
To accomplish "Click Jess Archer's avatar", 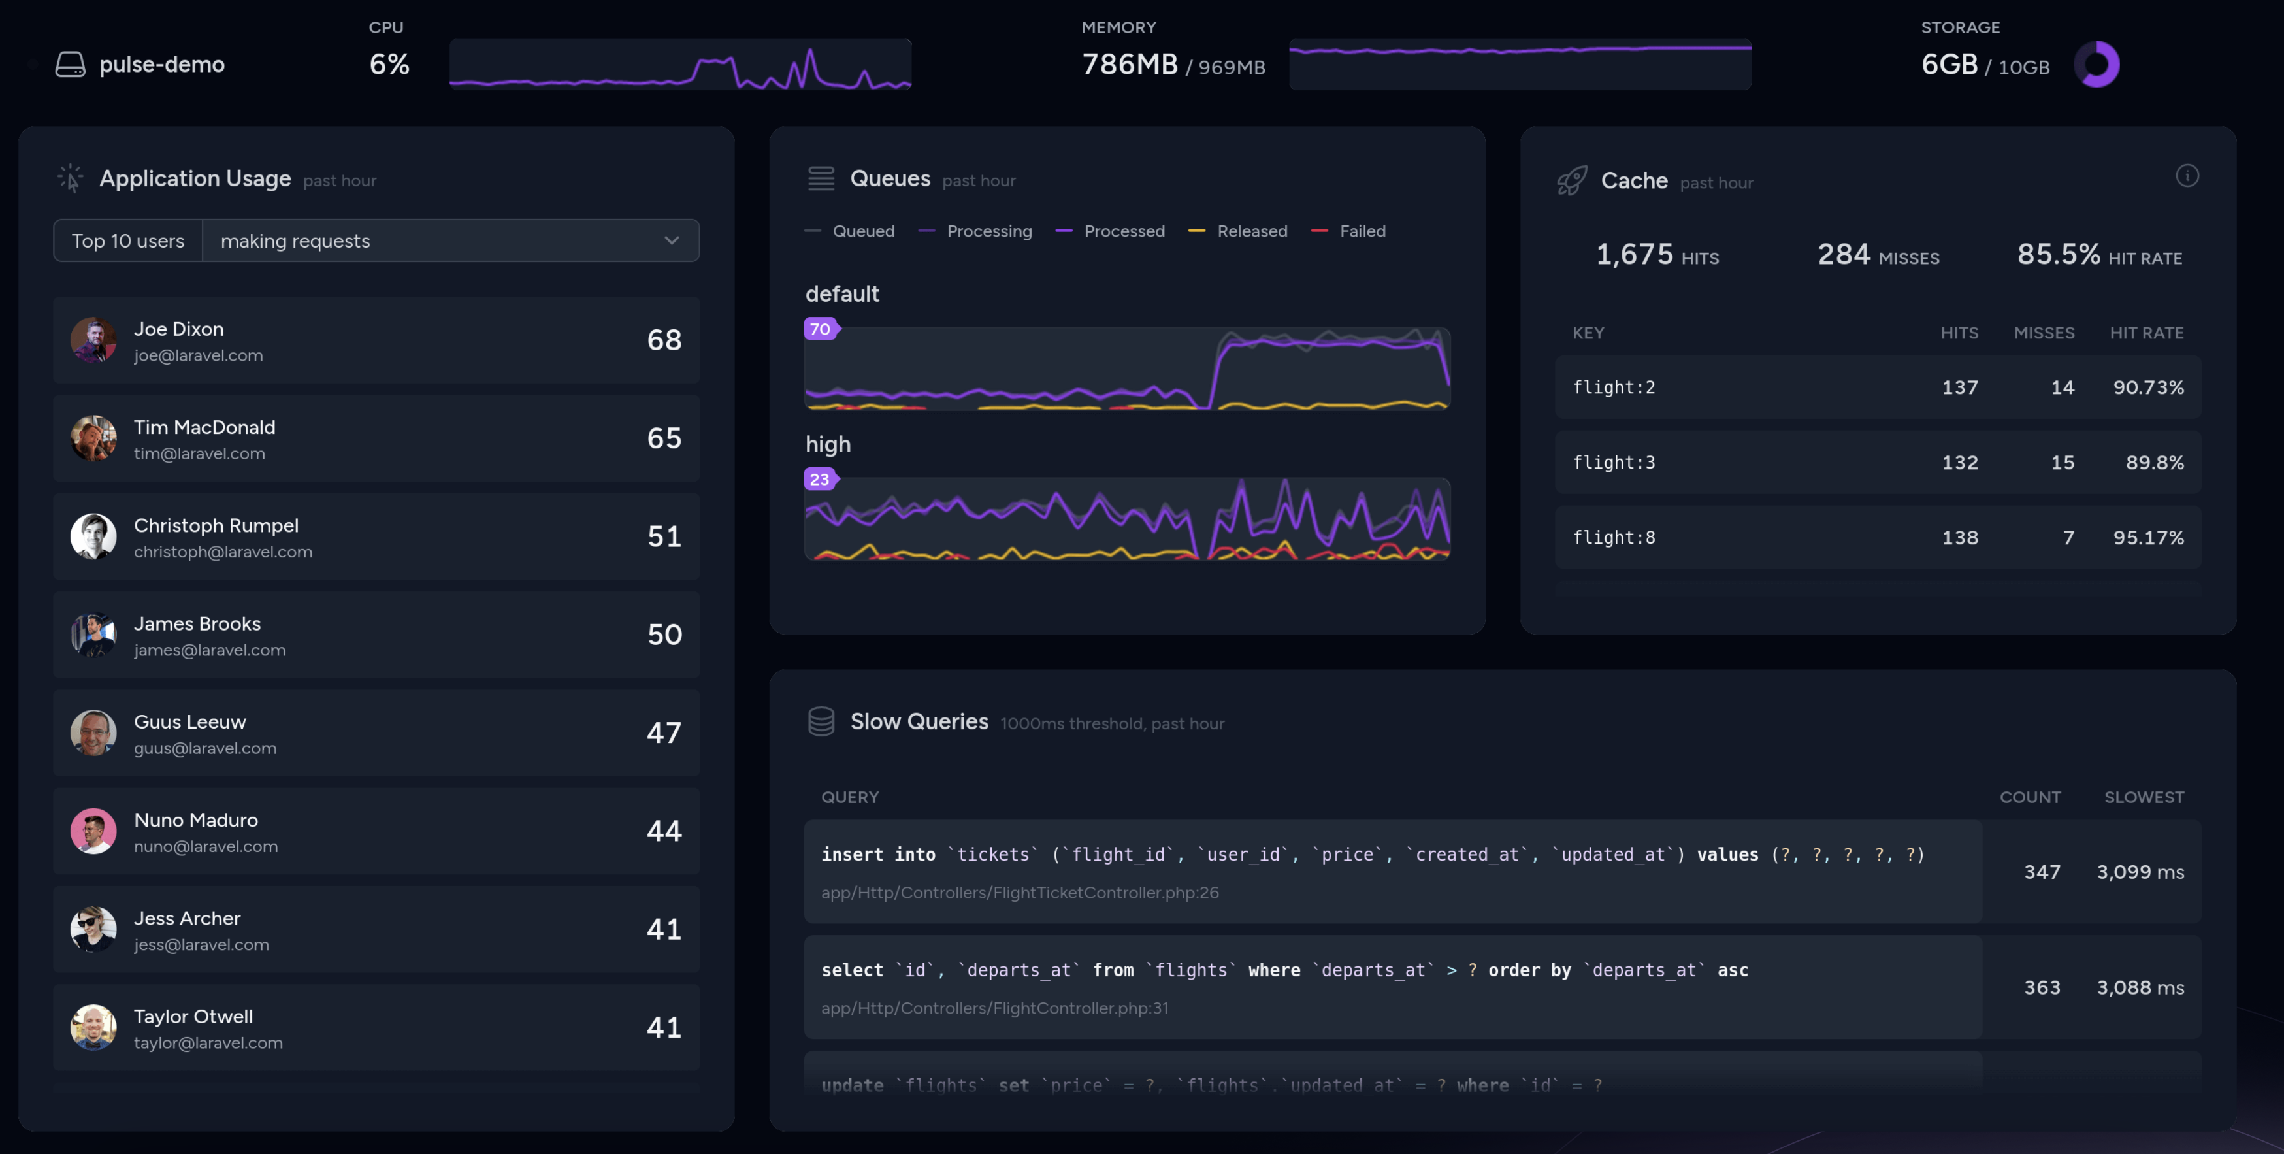I will (93, 930).
